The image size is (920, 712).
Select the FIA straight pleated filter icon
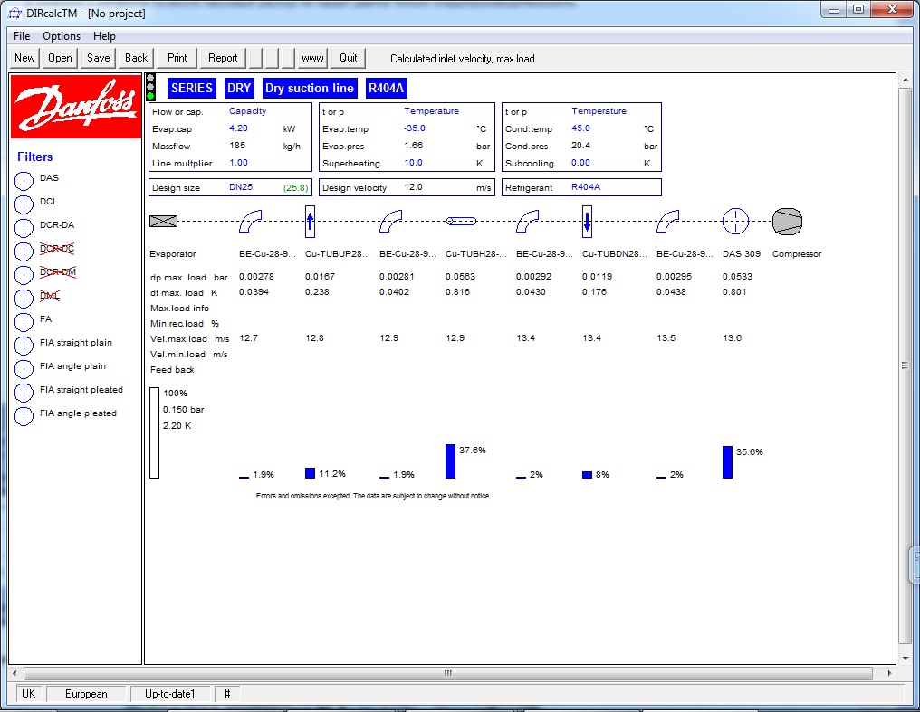pos(24,393)
